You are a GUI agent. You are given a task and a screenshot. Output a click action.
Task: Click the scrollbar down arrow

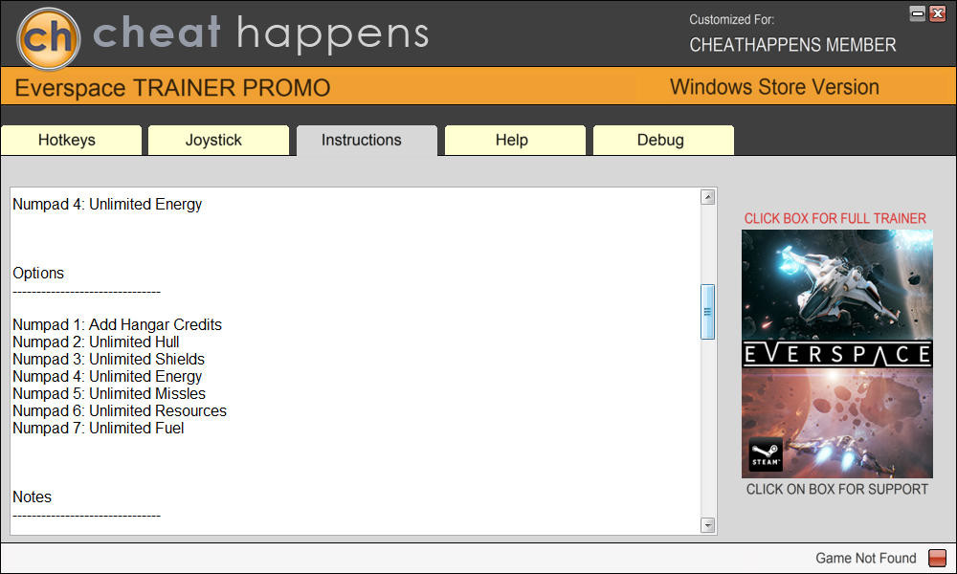click(707, 524)
